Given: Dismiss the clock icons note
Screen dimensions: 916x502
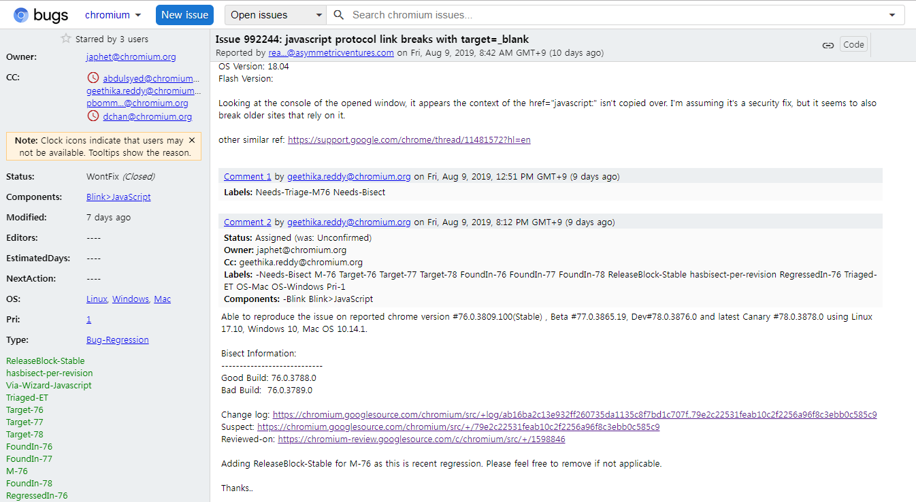Looking at the screenshot, I should point(192,140).
